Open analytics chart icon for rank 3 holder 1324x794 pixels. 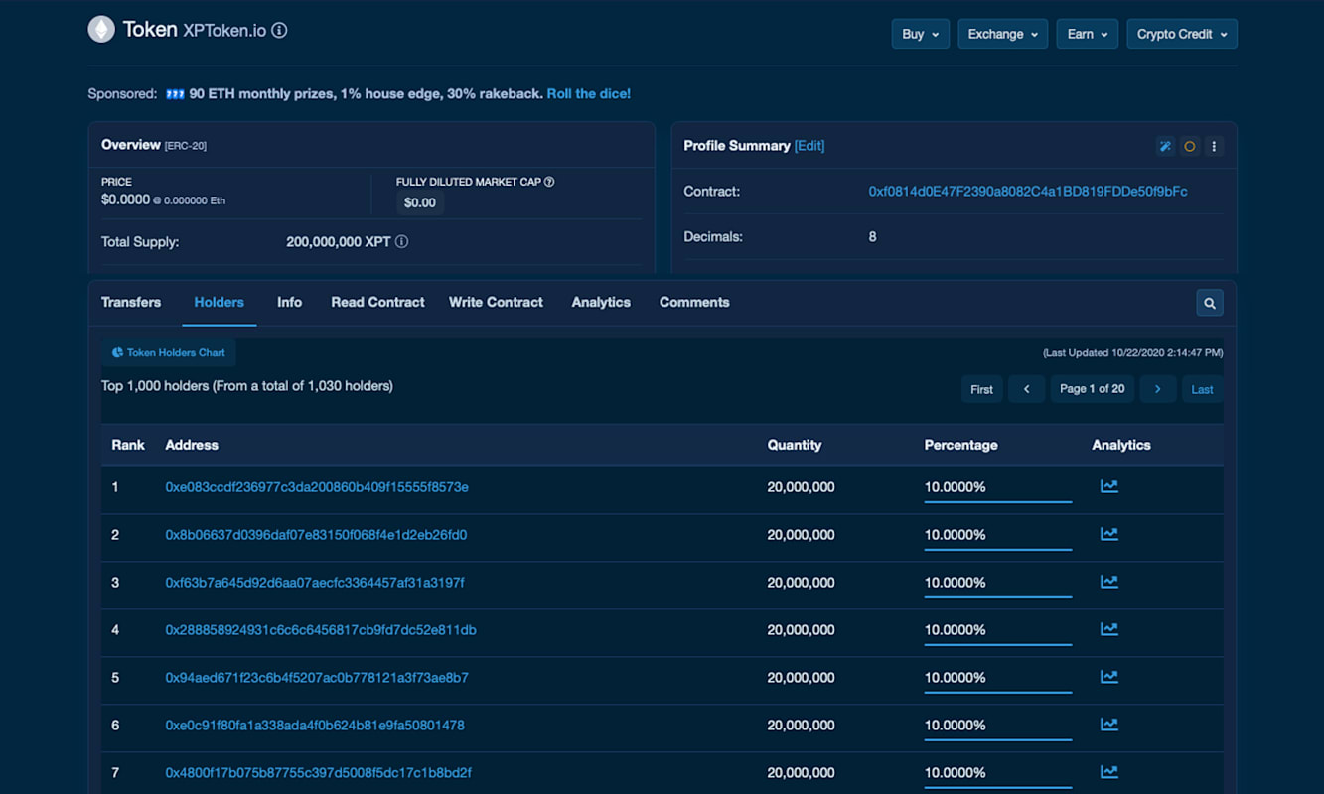pos(1109,582)
